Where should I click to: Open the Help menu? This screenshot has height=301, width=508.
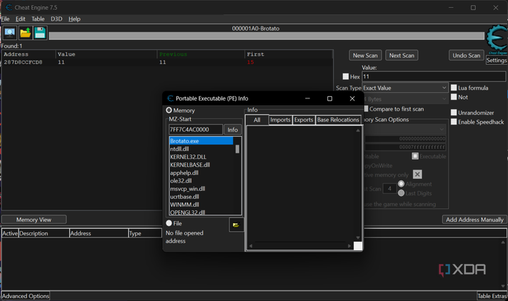click(x=74, y=19)
